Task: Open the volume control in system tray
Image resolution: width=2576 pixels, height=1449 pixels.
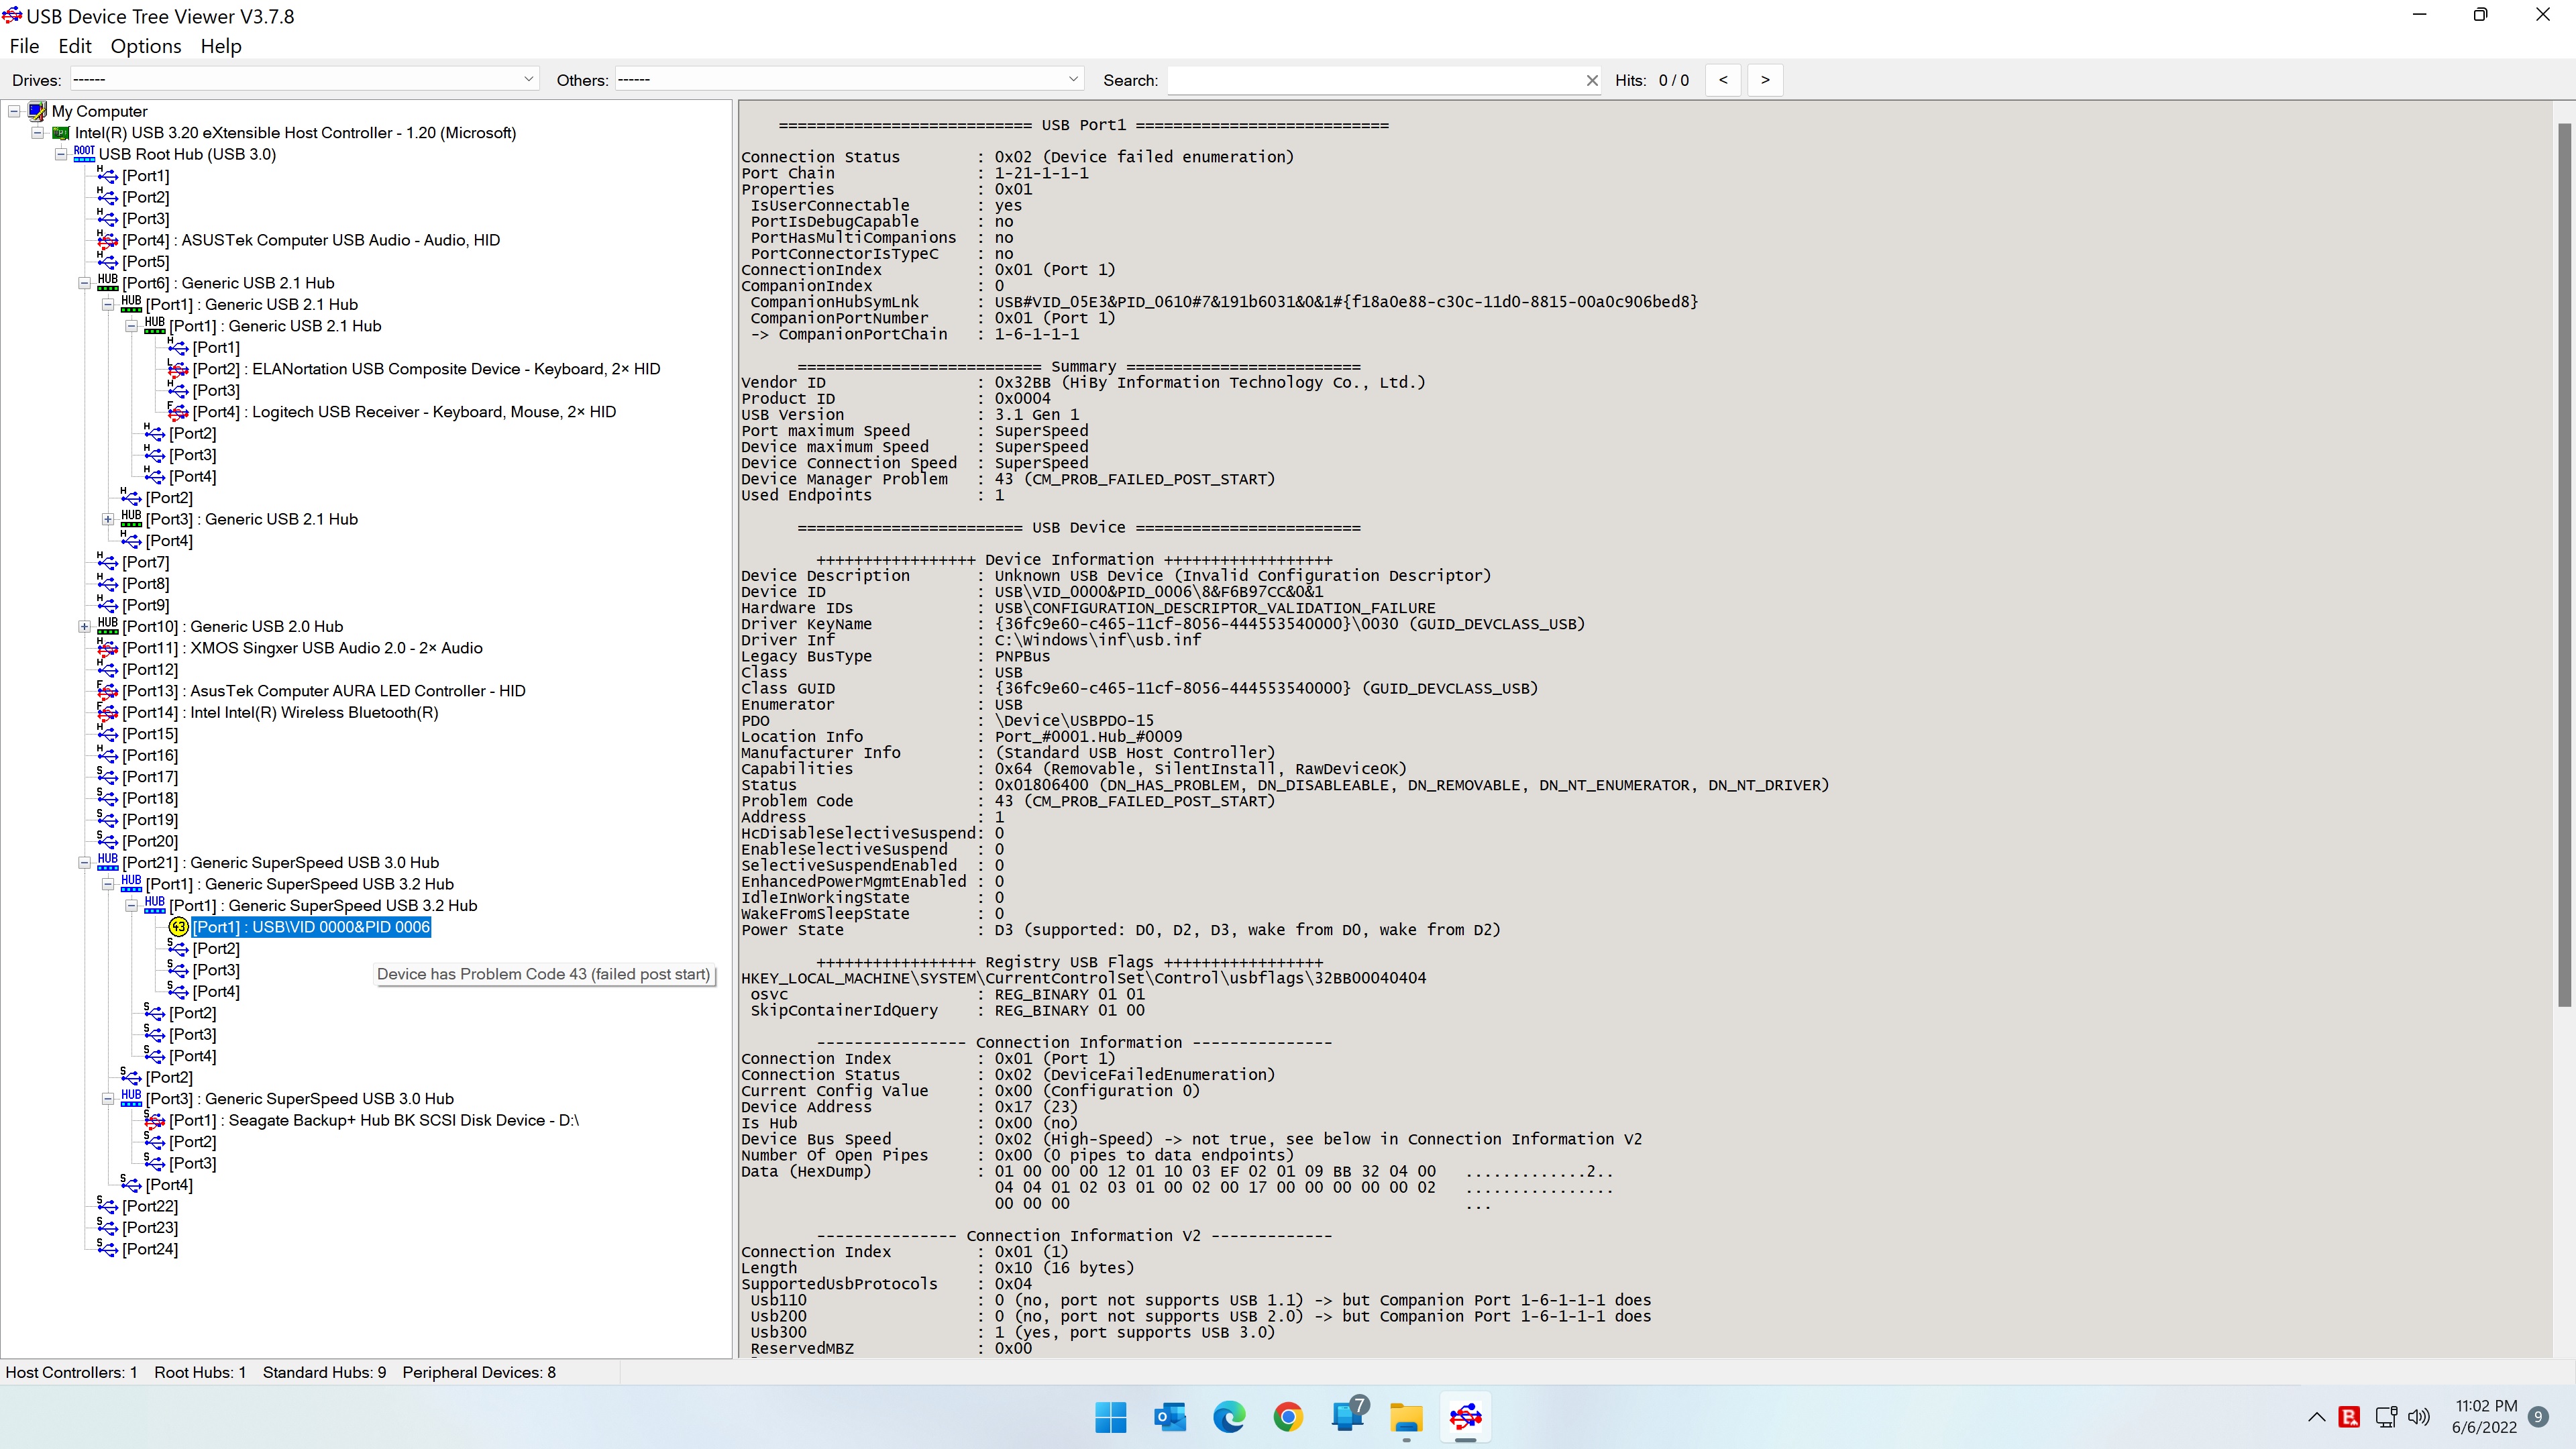Action: (2418, 1416)
